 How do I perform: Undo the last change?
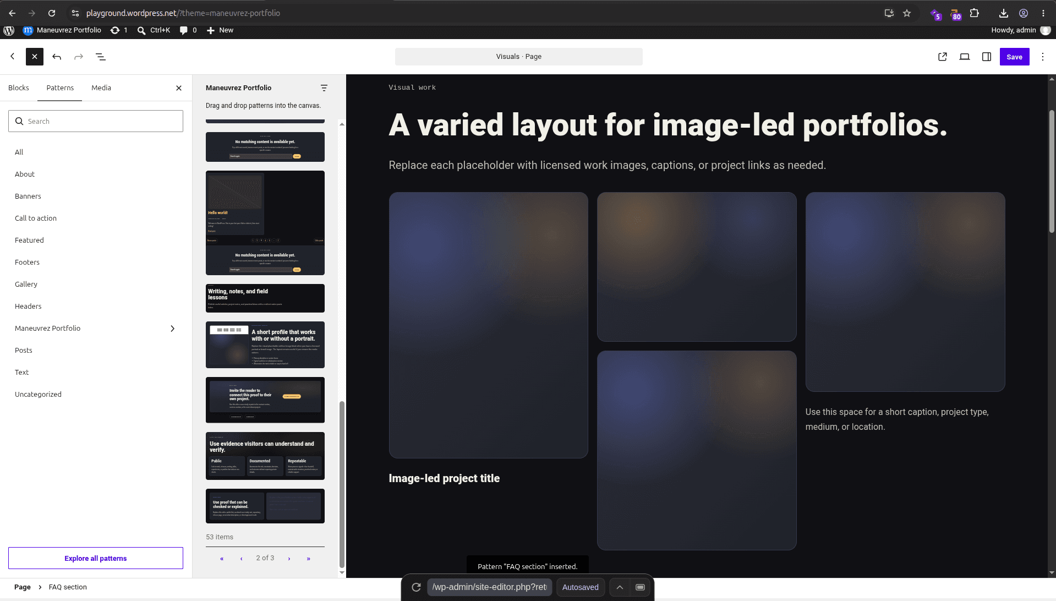[57, 57]
